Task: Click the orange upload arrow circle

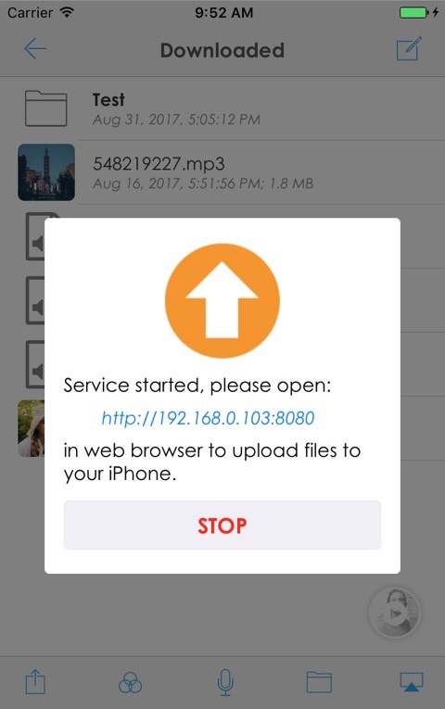Action: click(222, 300)
